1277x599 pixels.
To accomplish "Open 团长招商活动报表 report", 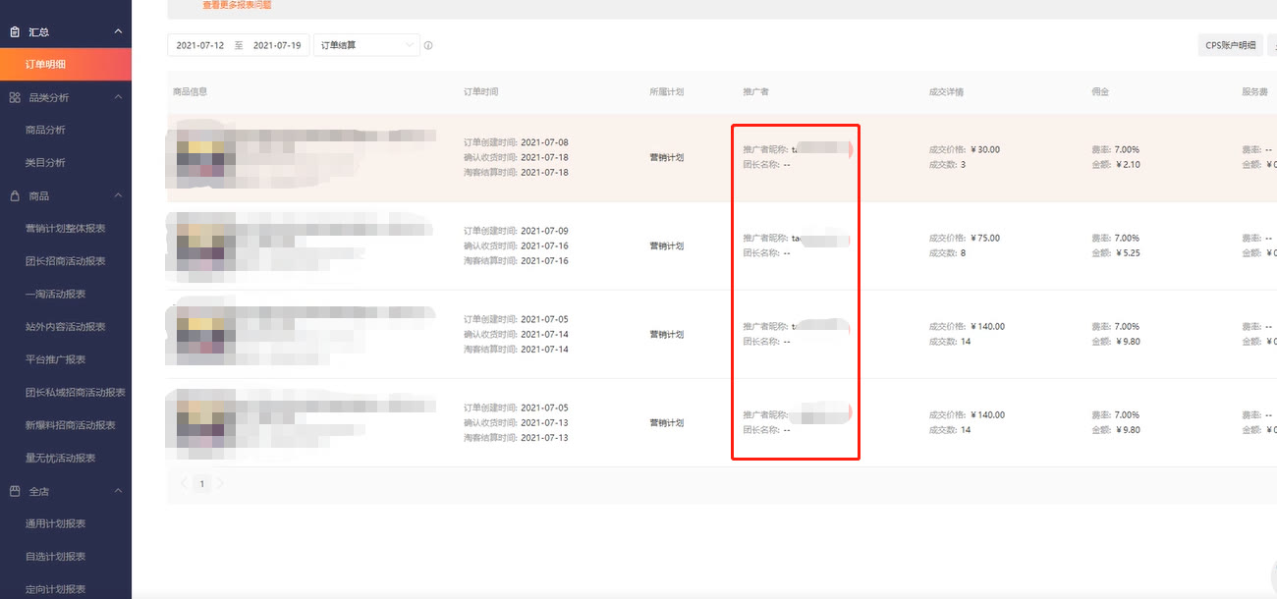I will coord(65,261).
